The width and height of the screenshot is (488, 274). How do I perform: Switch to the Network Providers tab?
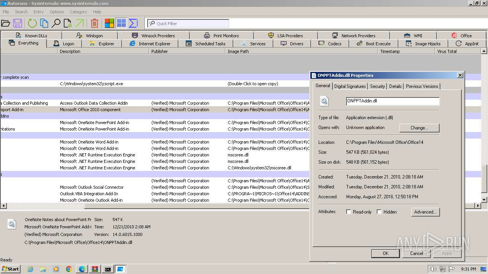click(354, 35)
